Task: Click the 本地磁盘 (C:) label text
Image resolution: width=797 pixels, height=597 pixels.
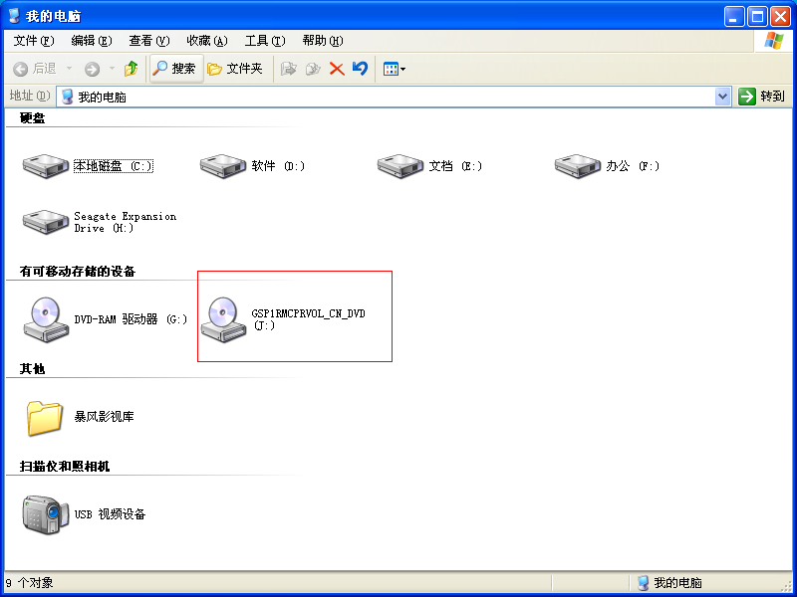Action: coord(114,166)
